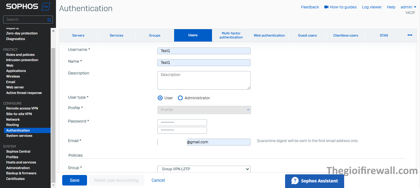Click sidebar scroll up arrow
This screenshot has height=188, width=420.
tap(53, 31)
